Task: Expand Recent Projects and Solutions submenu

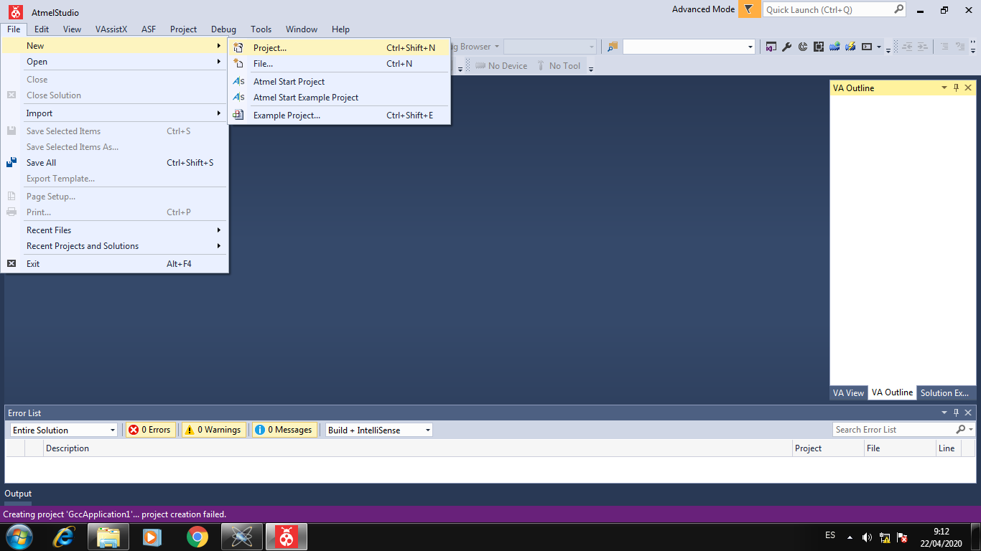Action: click(x=115, y=246)
